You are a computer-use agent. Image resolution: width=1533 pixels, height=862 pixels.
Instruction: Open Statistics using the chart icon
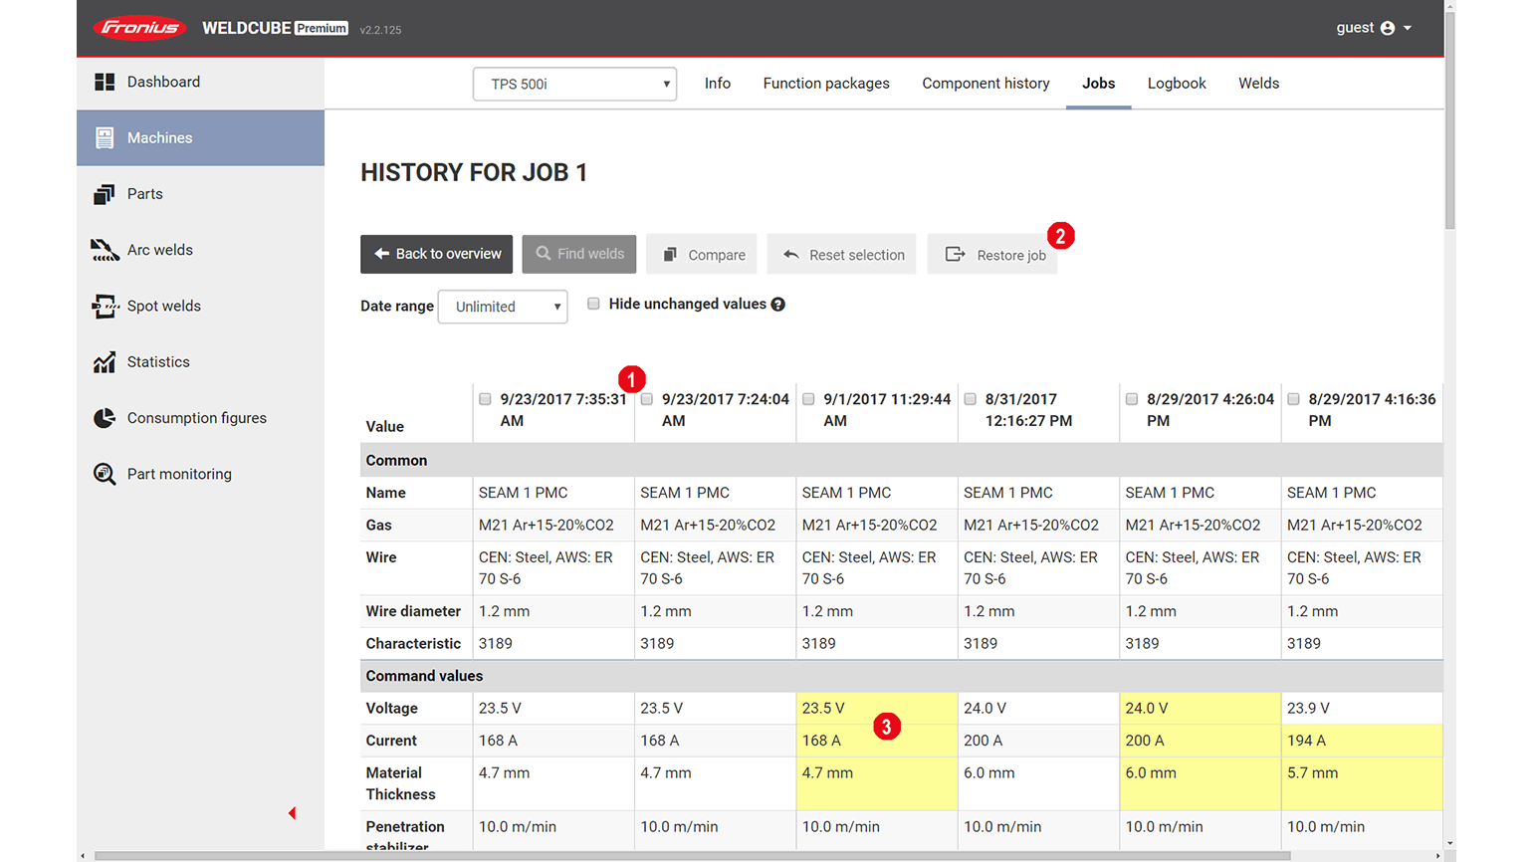104,362
